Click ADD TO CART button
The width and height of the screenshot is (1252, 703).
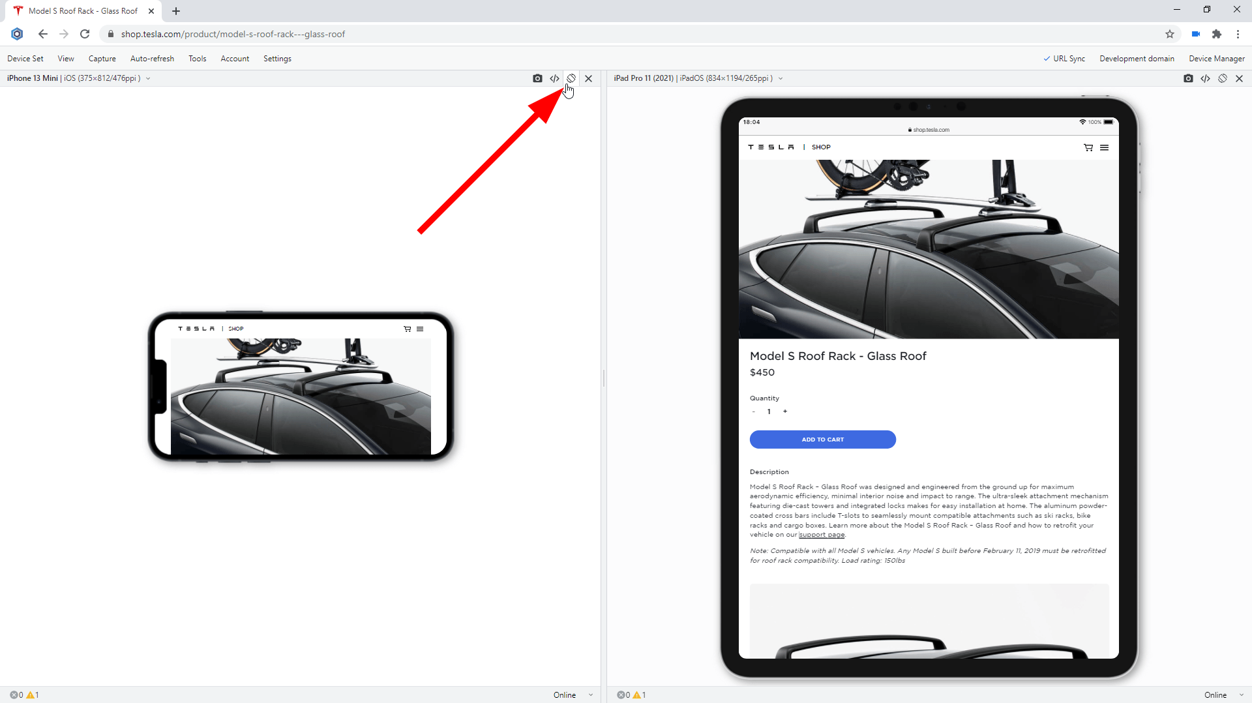pyautogui.click(x=823, y=440)
